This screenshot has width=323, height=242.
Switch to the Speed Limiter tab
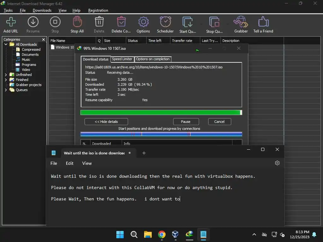tap(122, 59)
